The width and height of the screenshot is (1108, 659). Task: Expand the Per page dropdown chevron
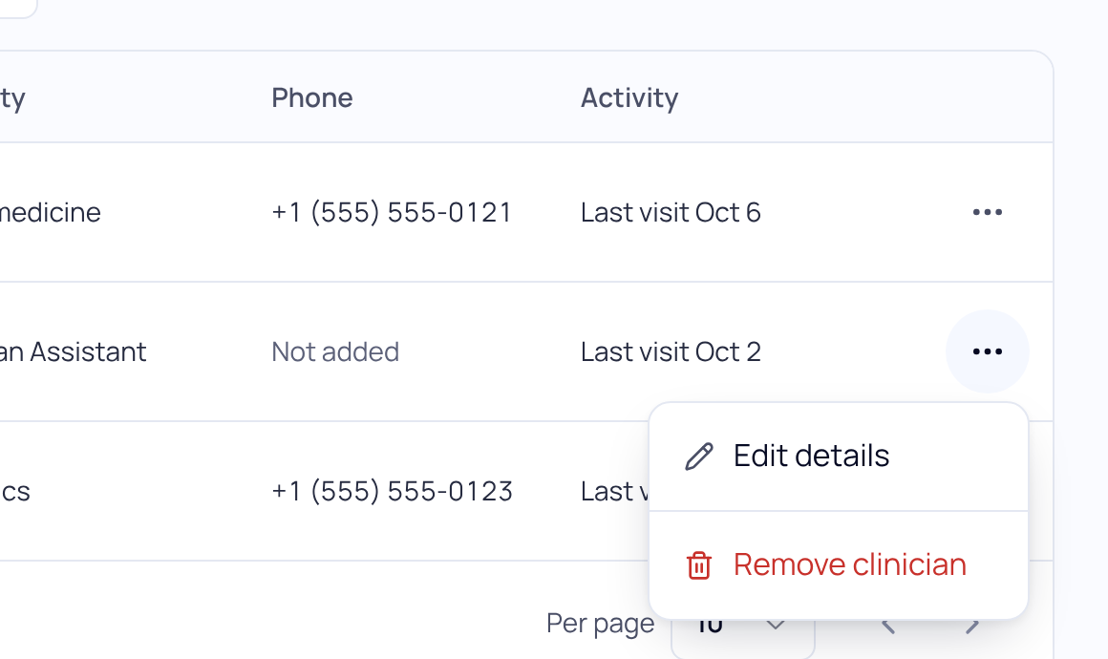coord(776,625)
